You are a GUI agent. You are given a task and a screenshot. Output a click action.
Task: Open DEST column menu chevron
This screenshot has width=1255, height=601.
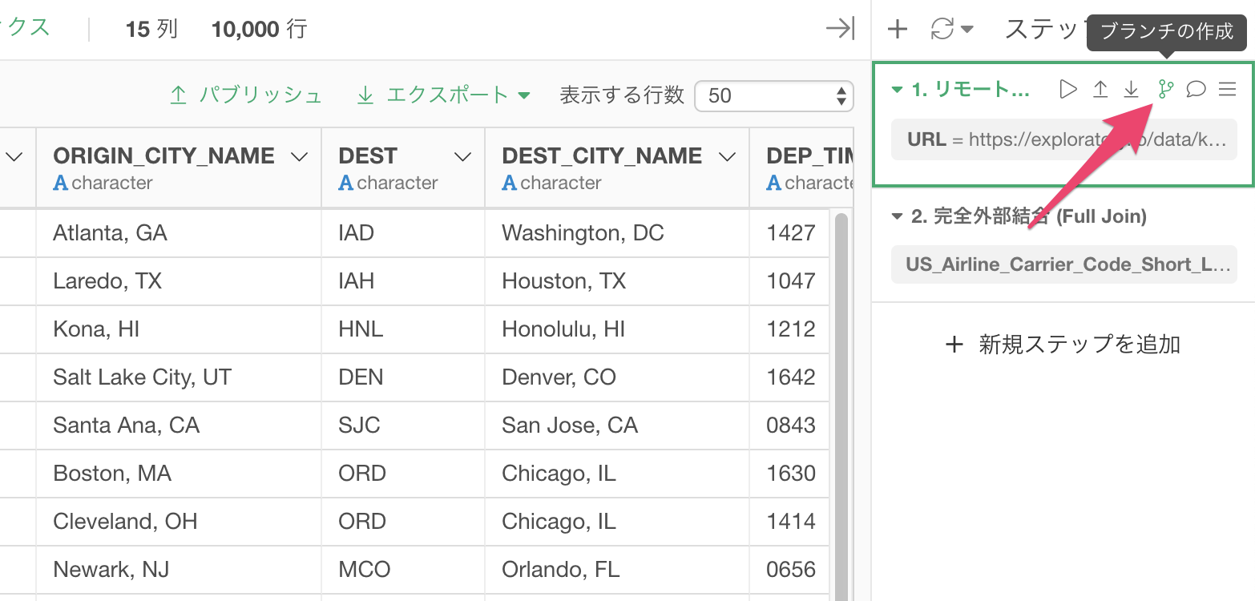[462, 157]
